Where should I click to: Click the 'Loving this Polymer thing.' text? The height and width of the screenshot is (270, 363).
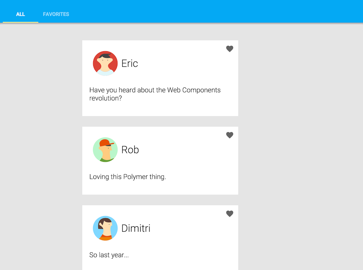point(128,177)
